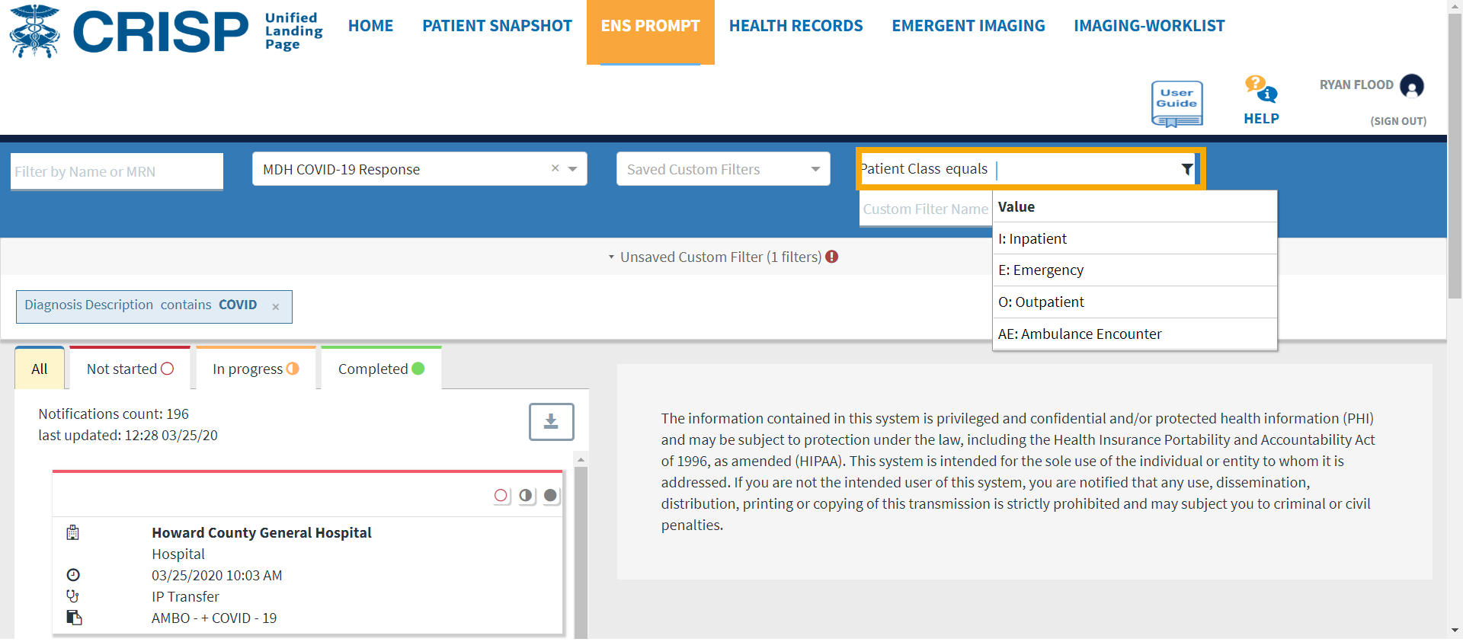This screenshot has height=642, width=1463.
Task: Open the MDH COVID-19 Response dropdown arrow
Action: click(573, 169)
